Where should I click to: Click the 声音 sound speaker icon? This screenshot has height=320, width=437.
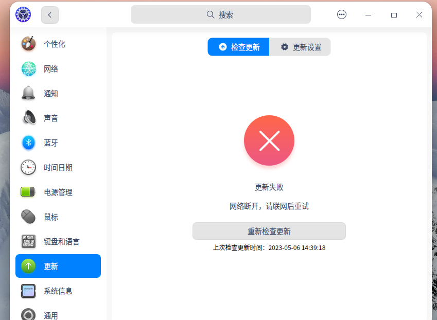point(28,118)
